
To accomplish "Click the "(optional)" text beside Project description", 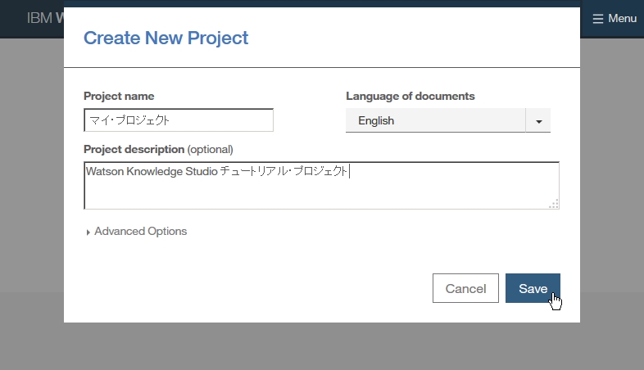I will 211,149.
